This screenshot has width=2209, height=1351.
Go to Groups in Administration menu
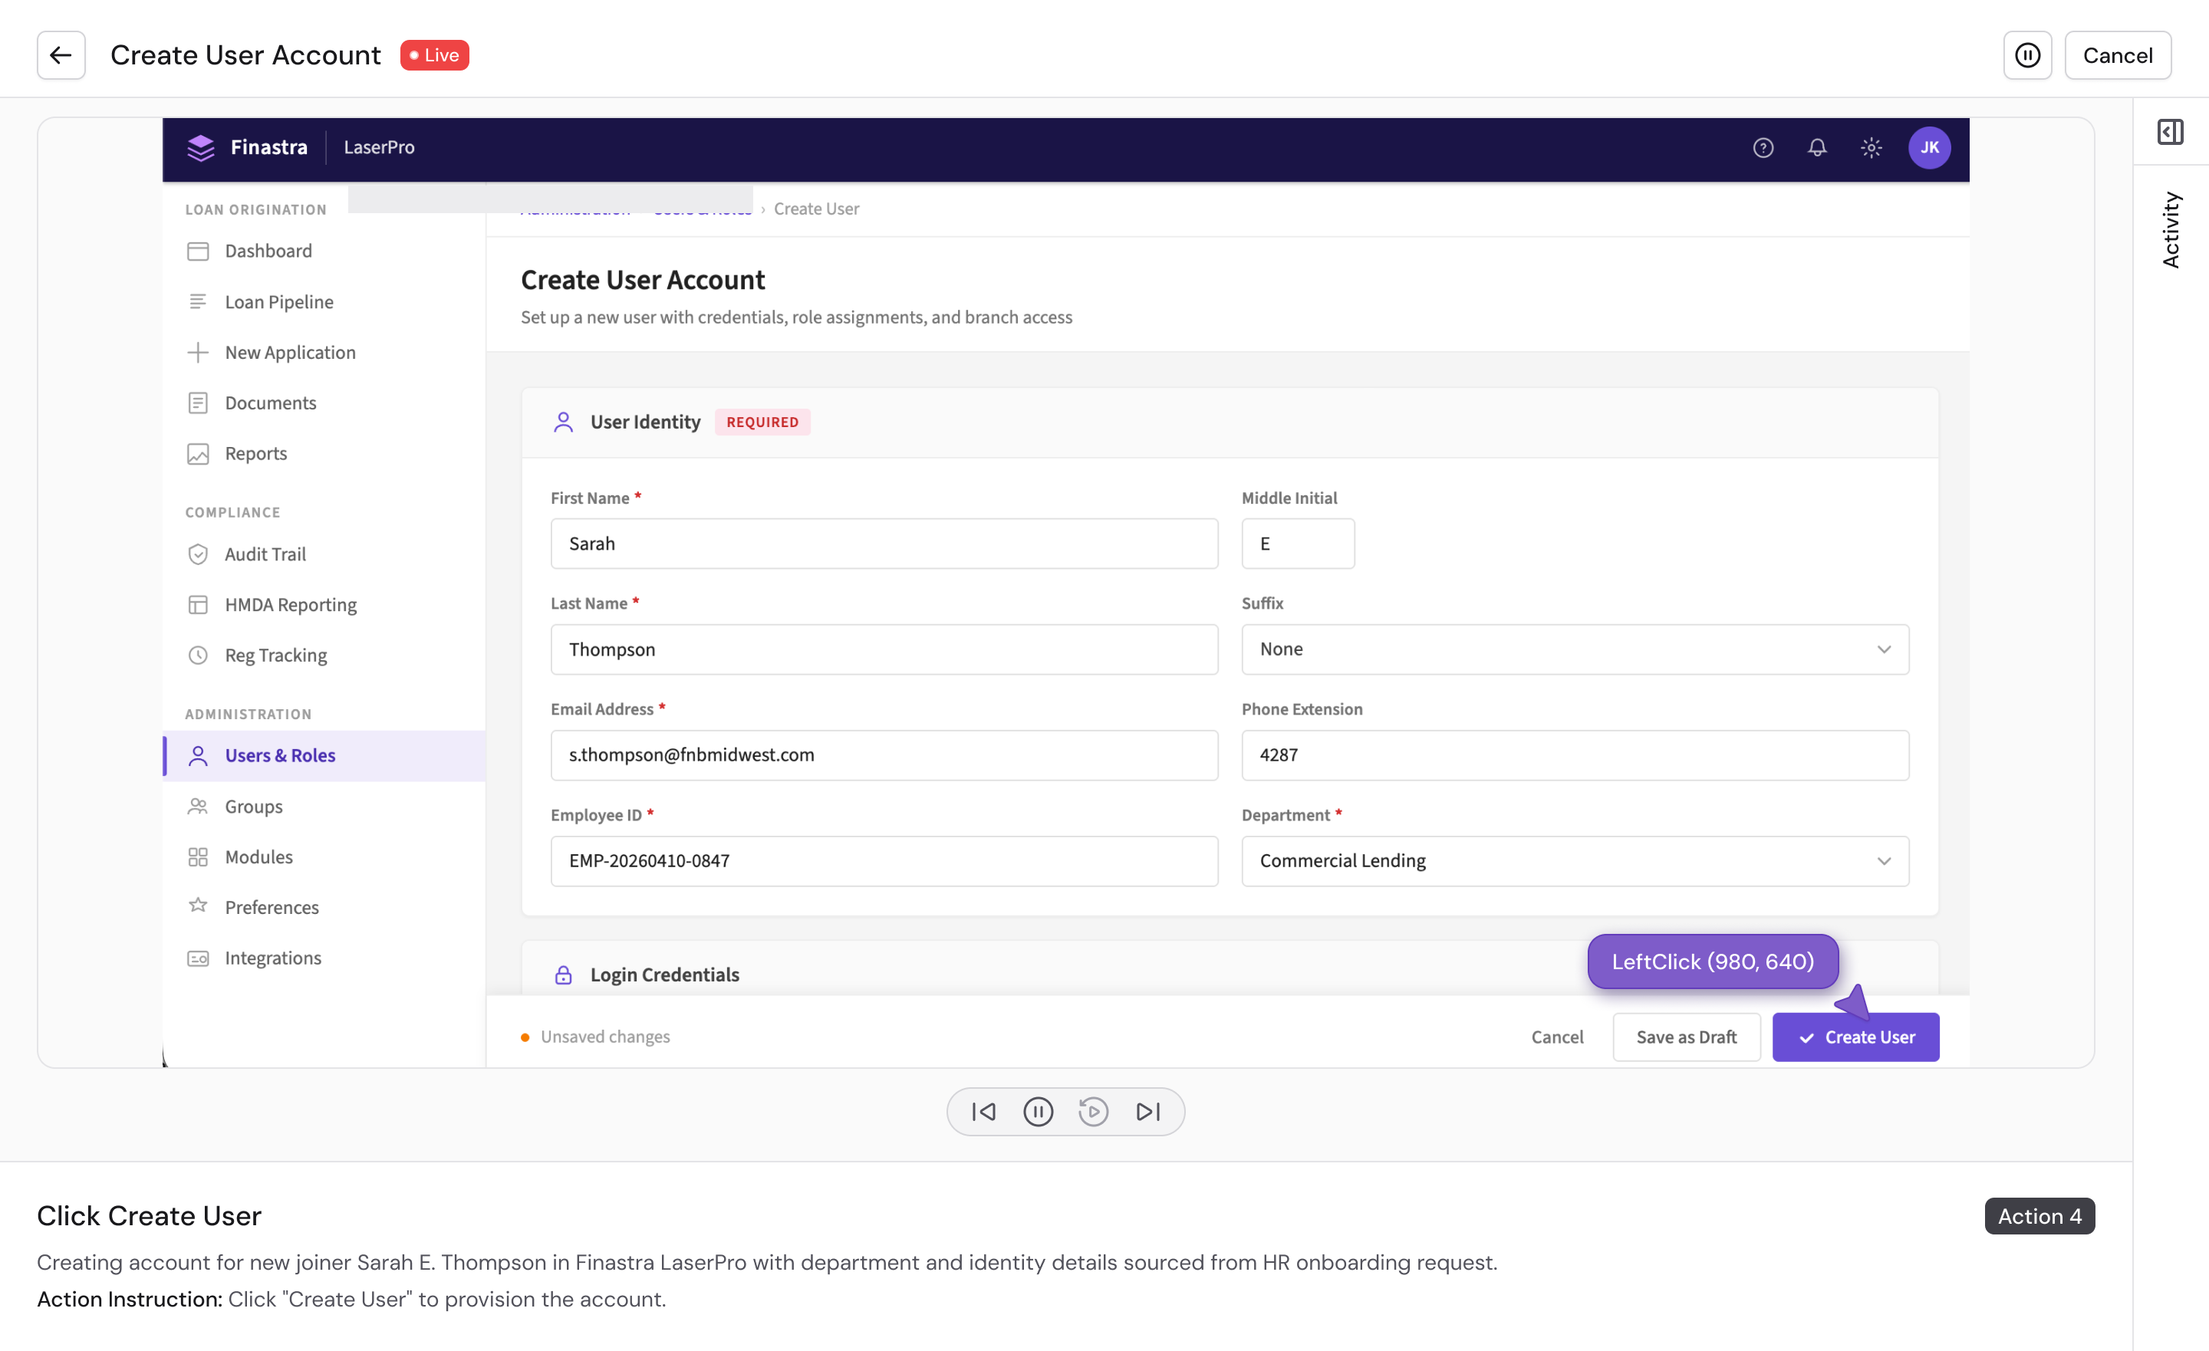(253, 806)
